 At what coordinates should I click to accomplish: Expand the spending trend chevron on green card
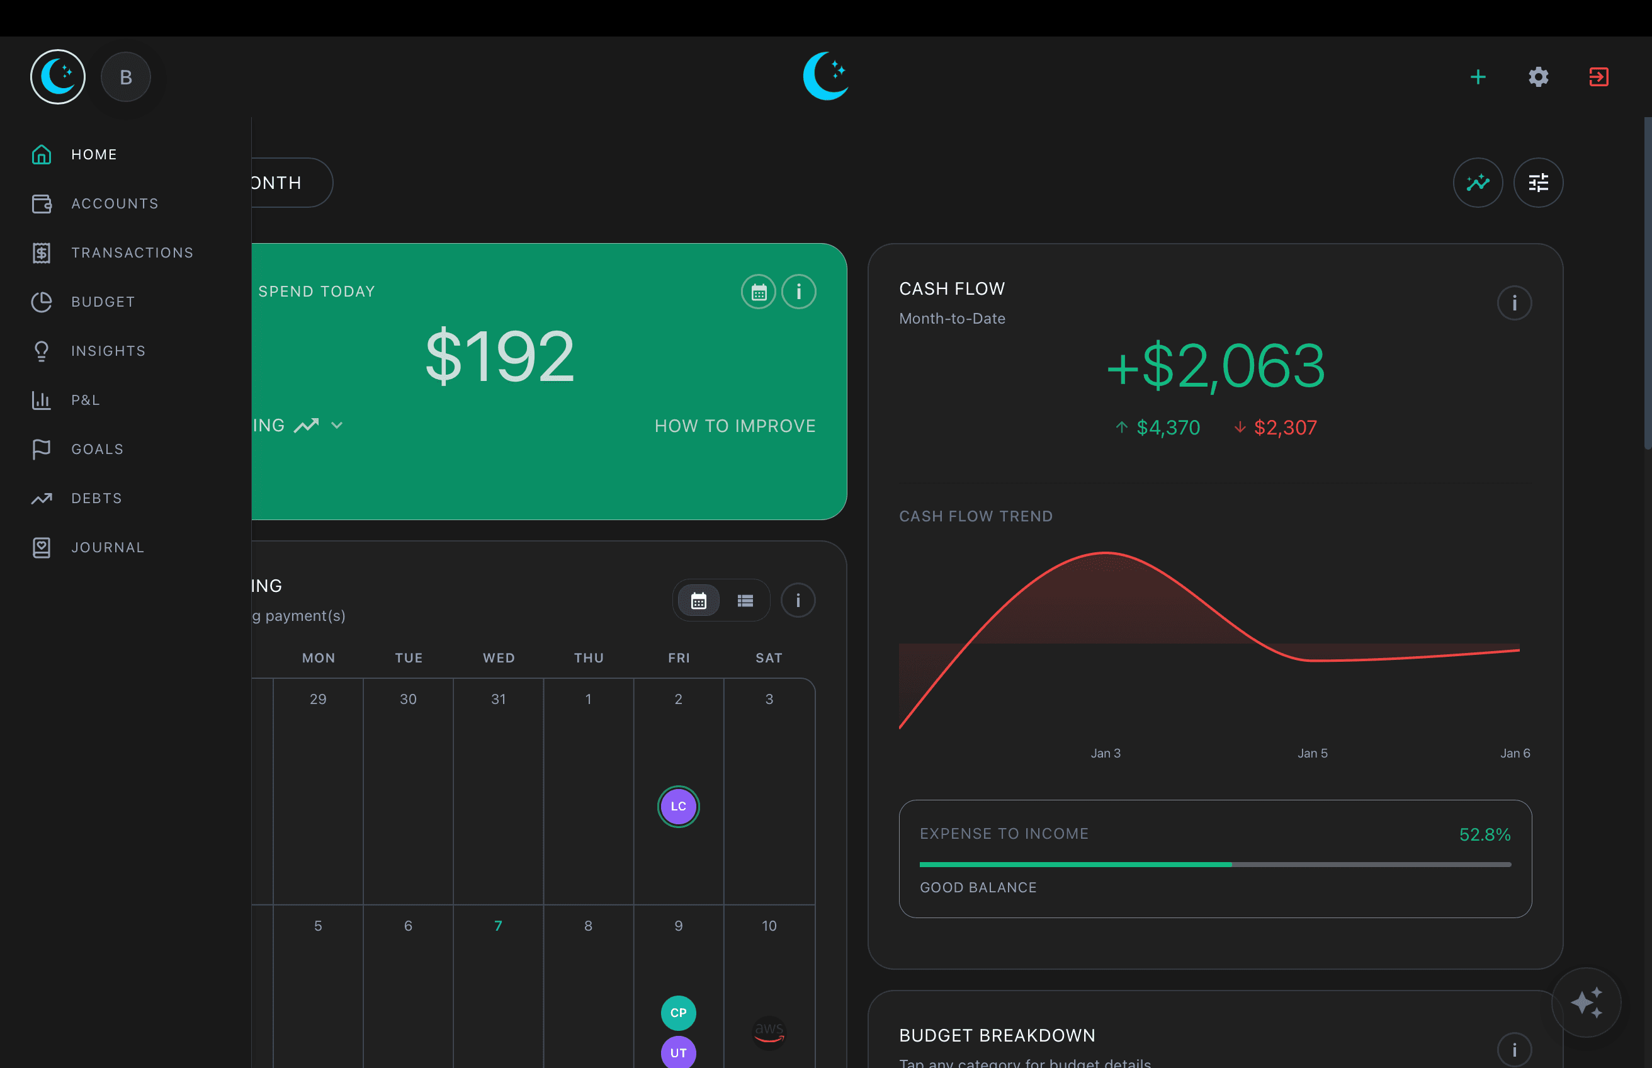coord(337,425)
